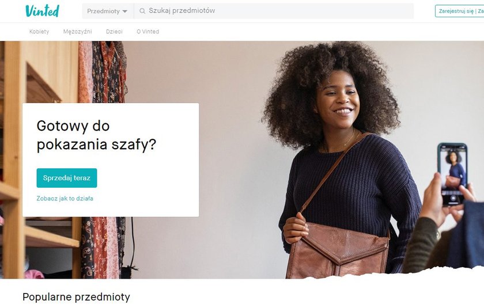Click the Gotowy do pokazania szafy heading
The width and height of the screenshot is (484, 308).
click(x=96, y=135)
